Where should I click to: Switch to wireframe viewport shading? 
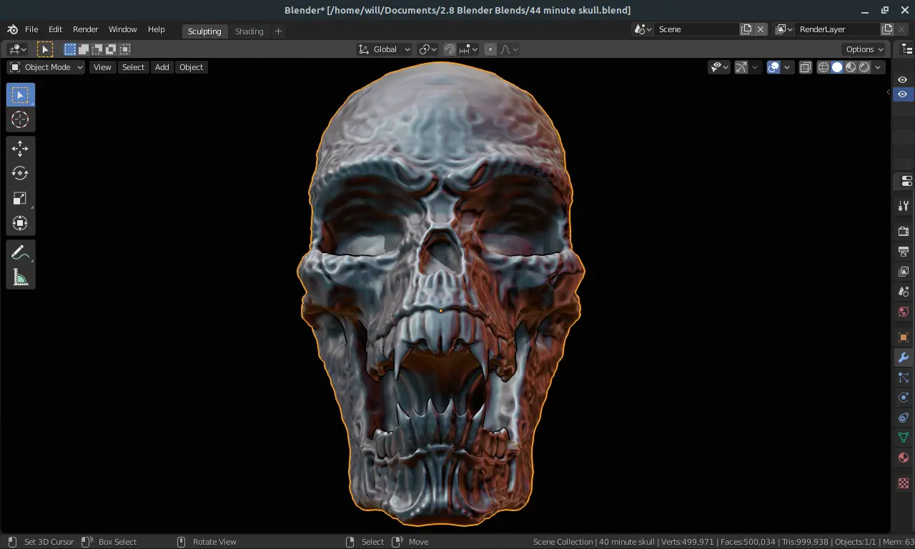click(823, 67)
